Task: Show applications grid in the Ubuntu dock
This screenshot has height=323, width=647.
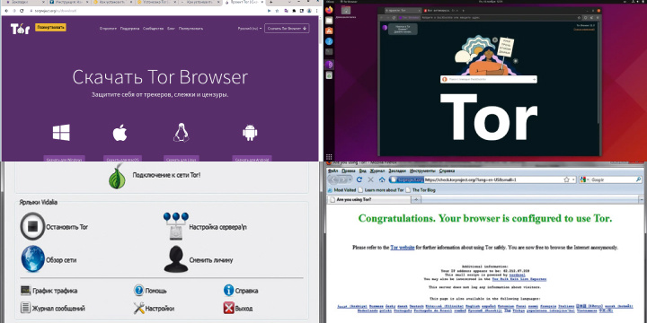Action: [x=329, y=157]
